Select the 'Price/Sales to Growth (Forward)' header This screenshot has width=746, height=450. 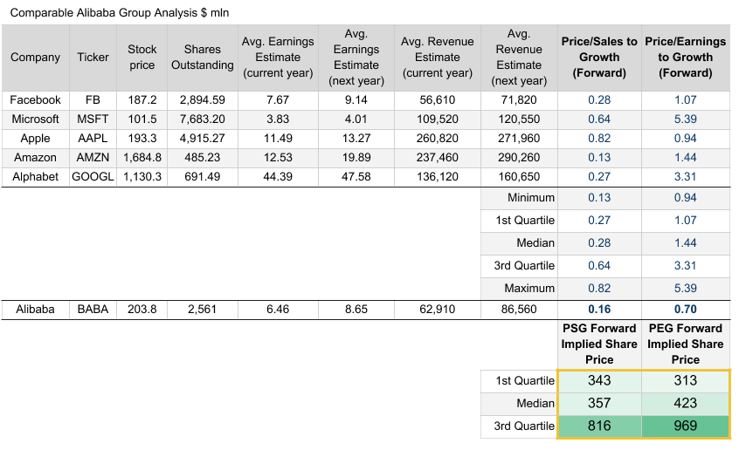pyautogui.click(x=599, y=58)
